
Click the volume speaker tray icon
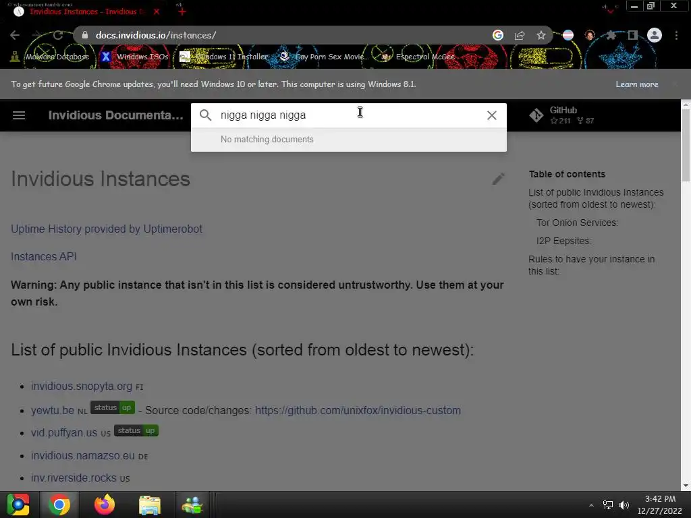624,505
